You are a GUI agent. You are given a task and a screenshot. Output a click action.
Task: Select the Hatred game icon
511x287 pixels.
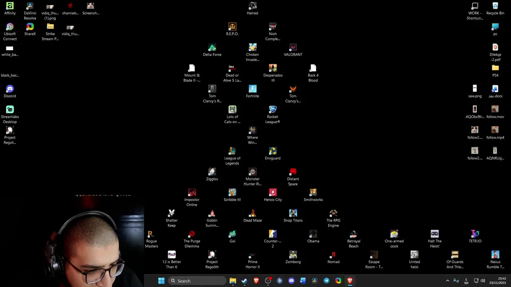click(252, 9)
